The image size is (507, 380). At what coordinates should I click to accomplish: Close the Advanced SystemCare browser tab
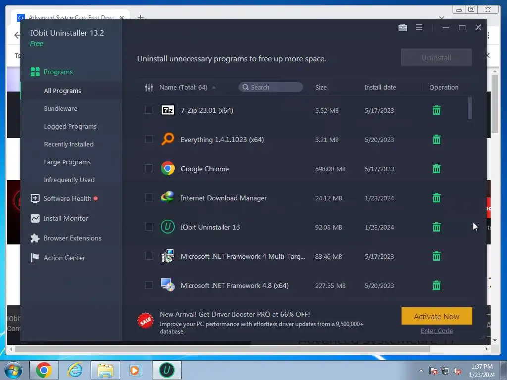(122, 17)
